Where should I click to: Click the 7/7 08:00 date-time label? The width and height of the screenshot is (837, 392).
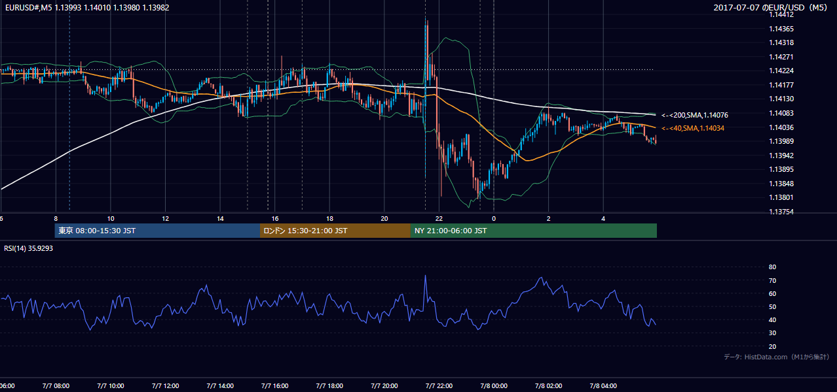pos(55,386)
